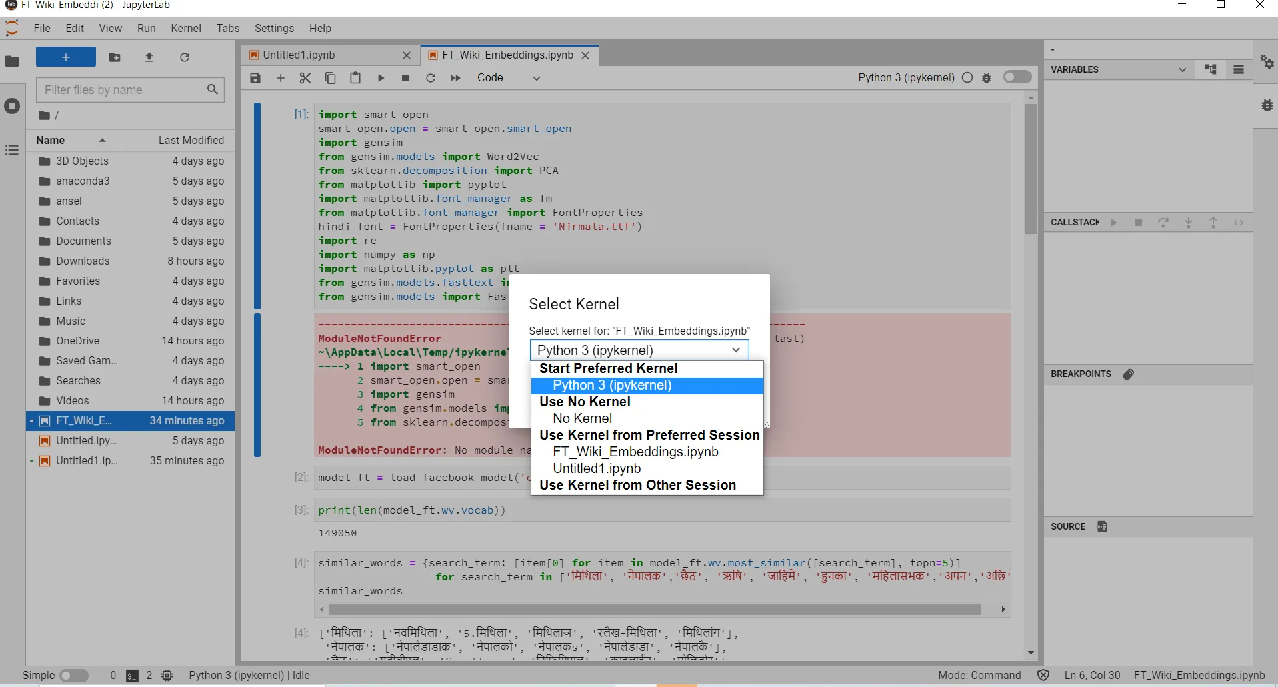The height and width of the screenshot is (687, 1278).
Task: Choose No Kernel option in the list
Action: (582, 418)
